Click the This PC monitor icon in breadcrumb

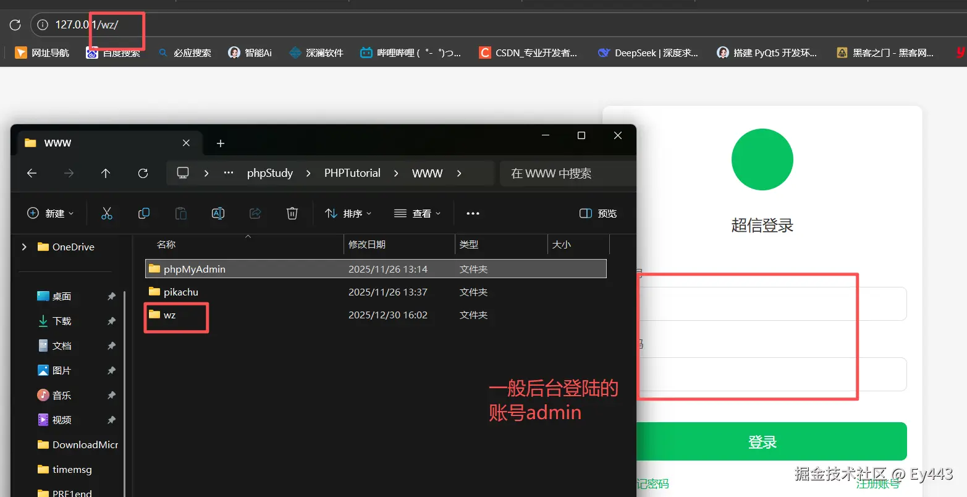coord(183,173)
